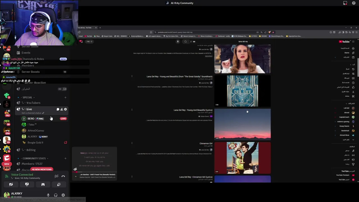Open new browser tab with plus
The width and height of the screenshot is (359, 202).
coord(100,27)
